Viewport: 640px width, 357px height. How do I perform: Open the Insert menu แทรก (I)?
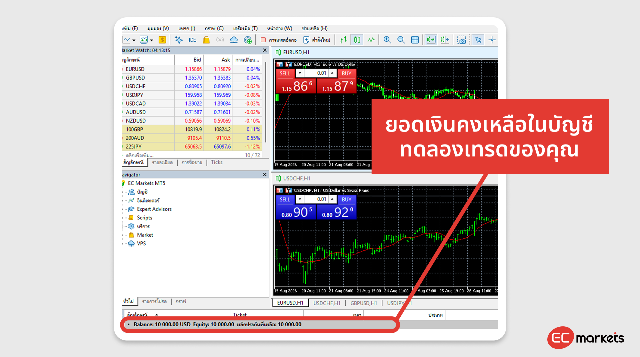pos(187,28)
